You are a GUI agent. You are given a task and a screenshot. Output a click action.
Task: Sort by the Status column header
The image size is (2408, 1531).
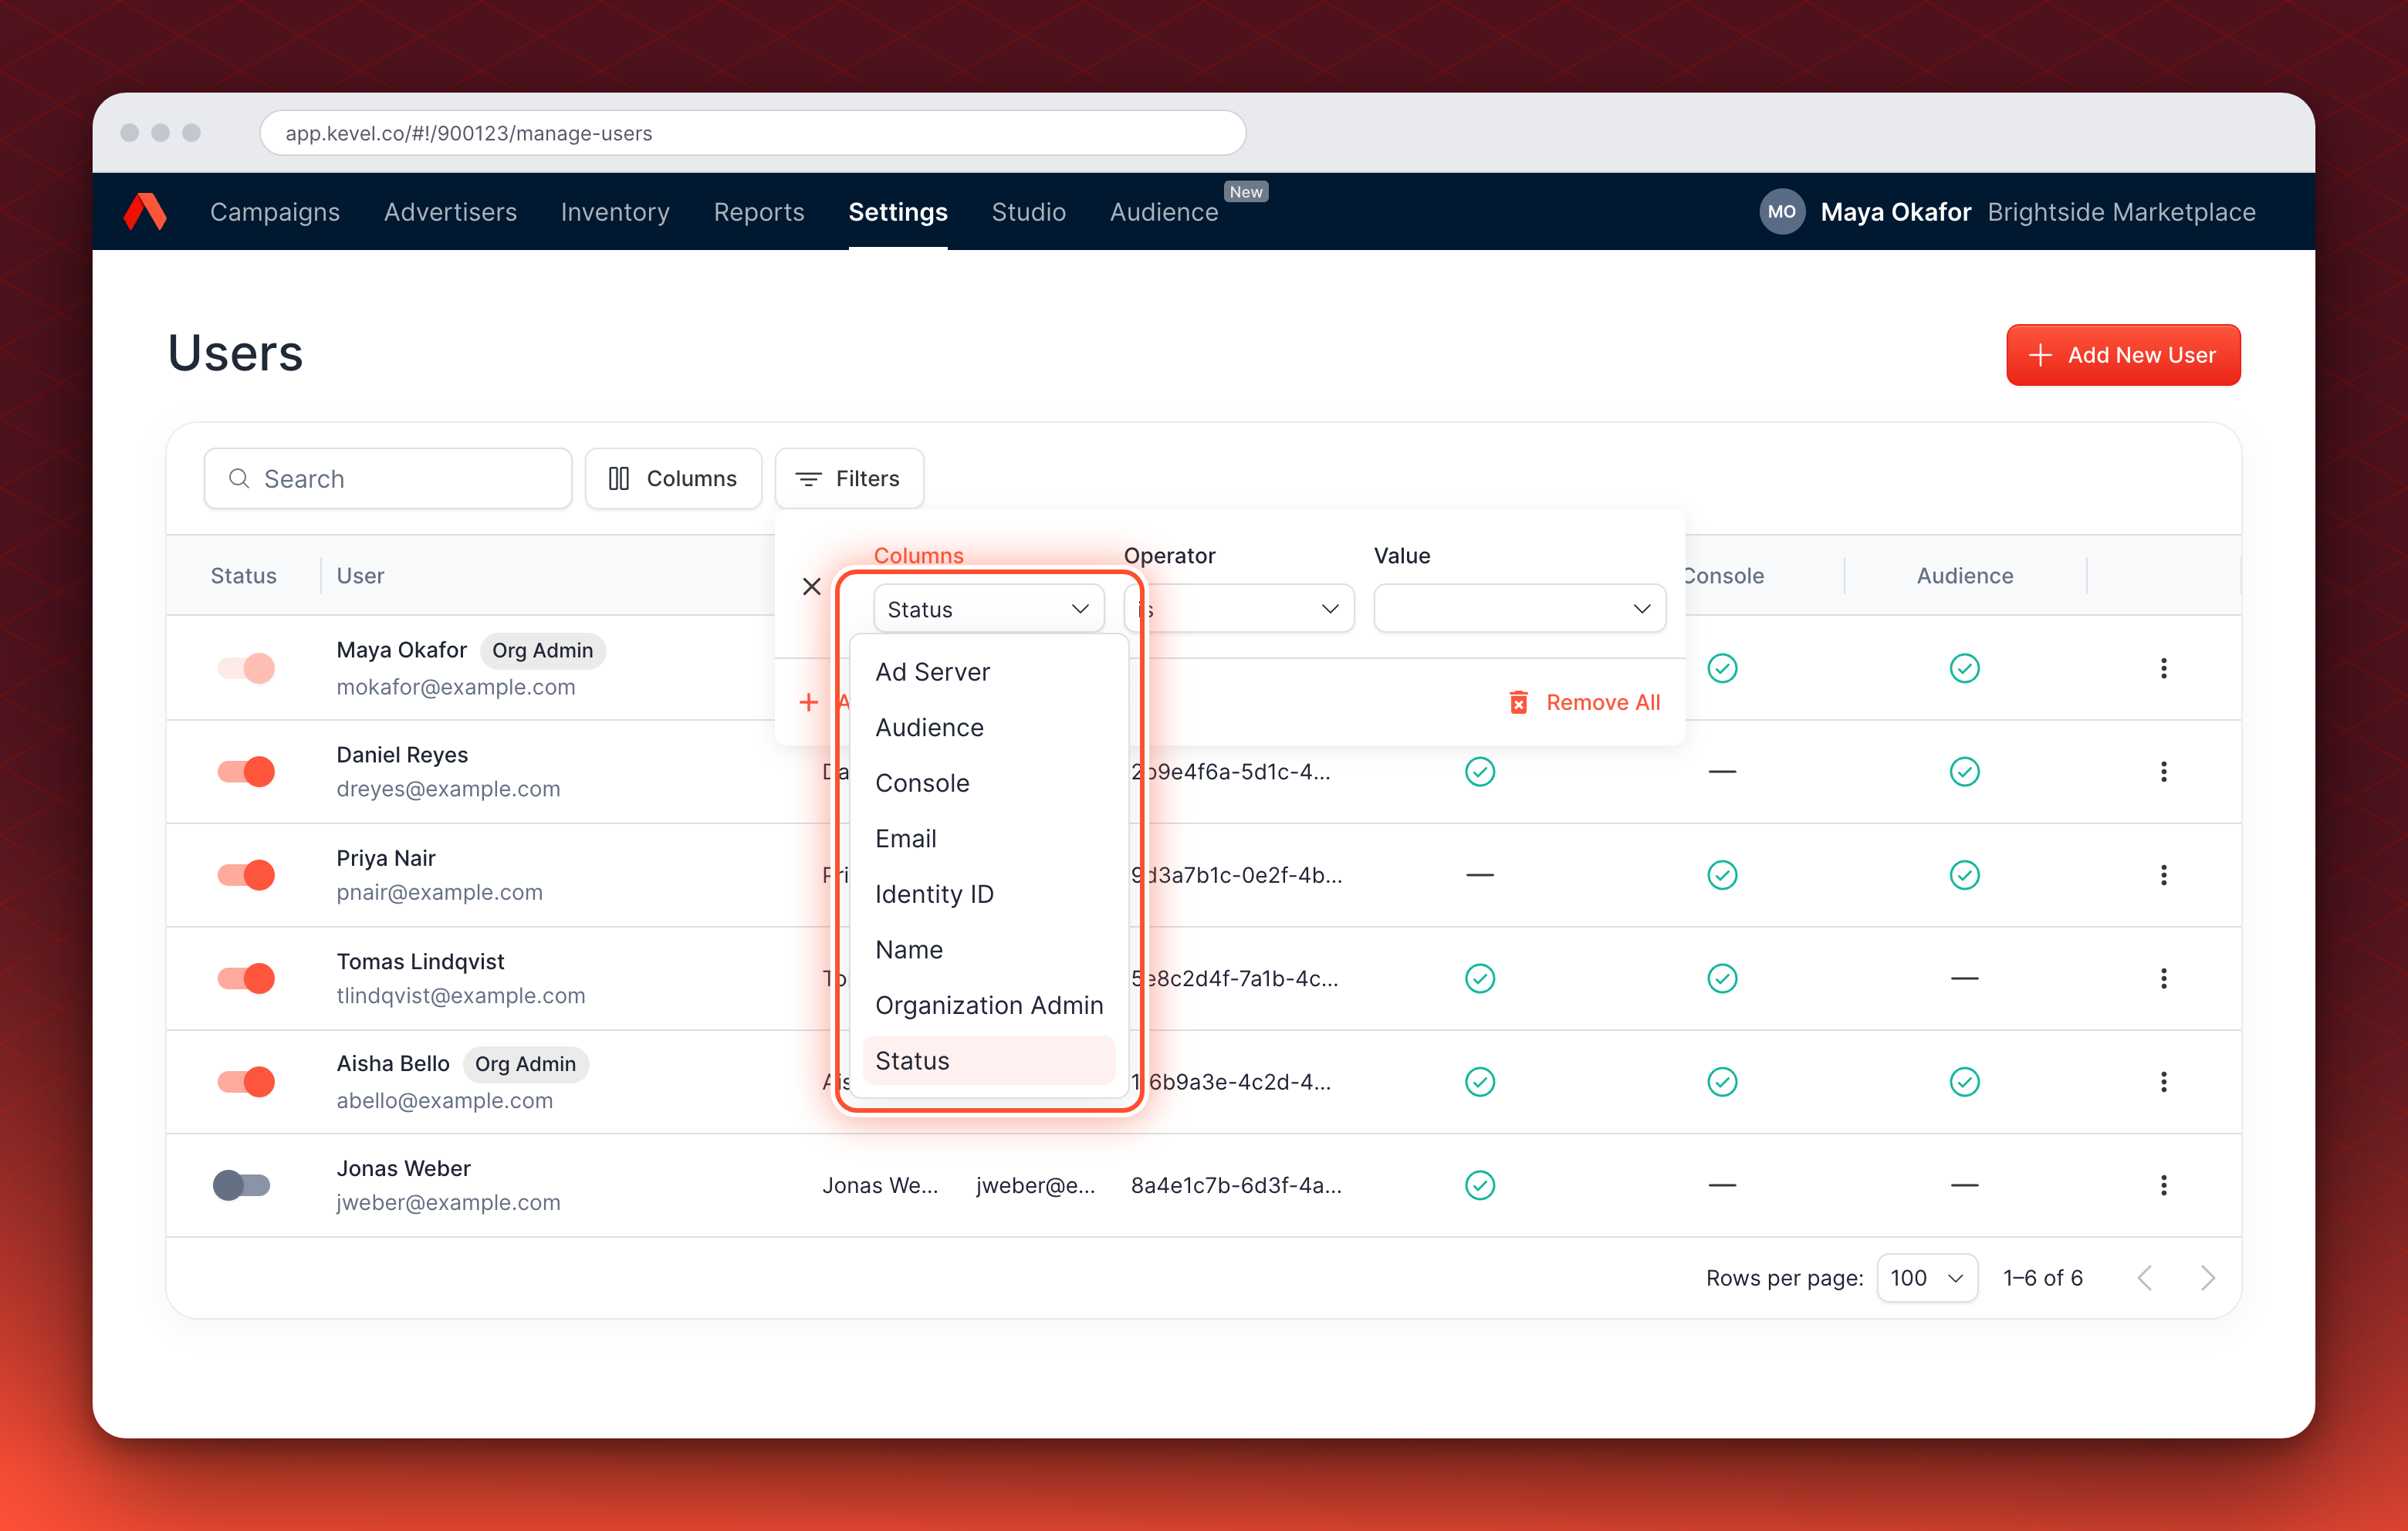click(243, 576)
